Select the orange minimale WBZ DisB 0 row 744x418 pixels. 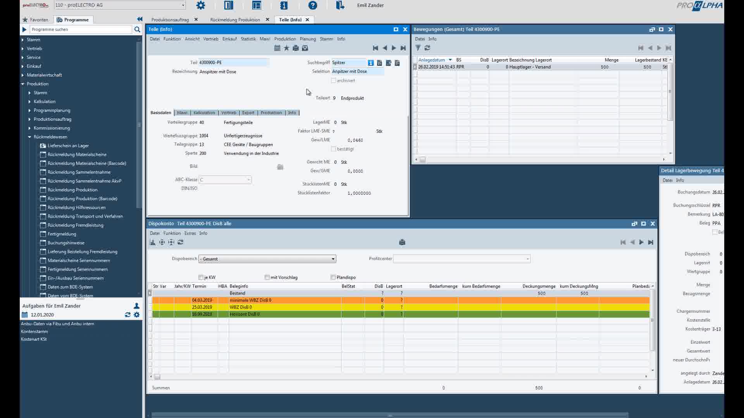(x=400, y=300)
